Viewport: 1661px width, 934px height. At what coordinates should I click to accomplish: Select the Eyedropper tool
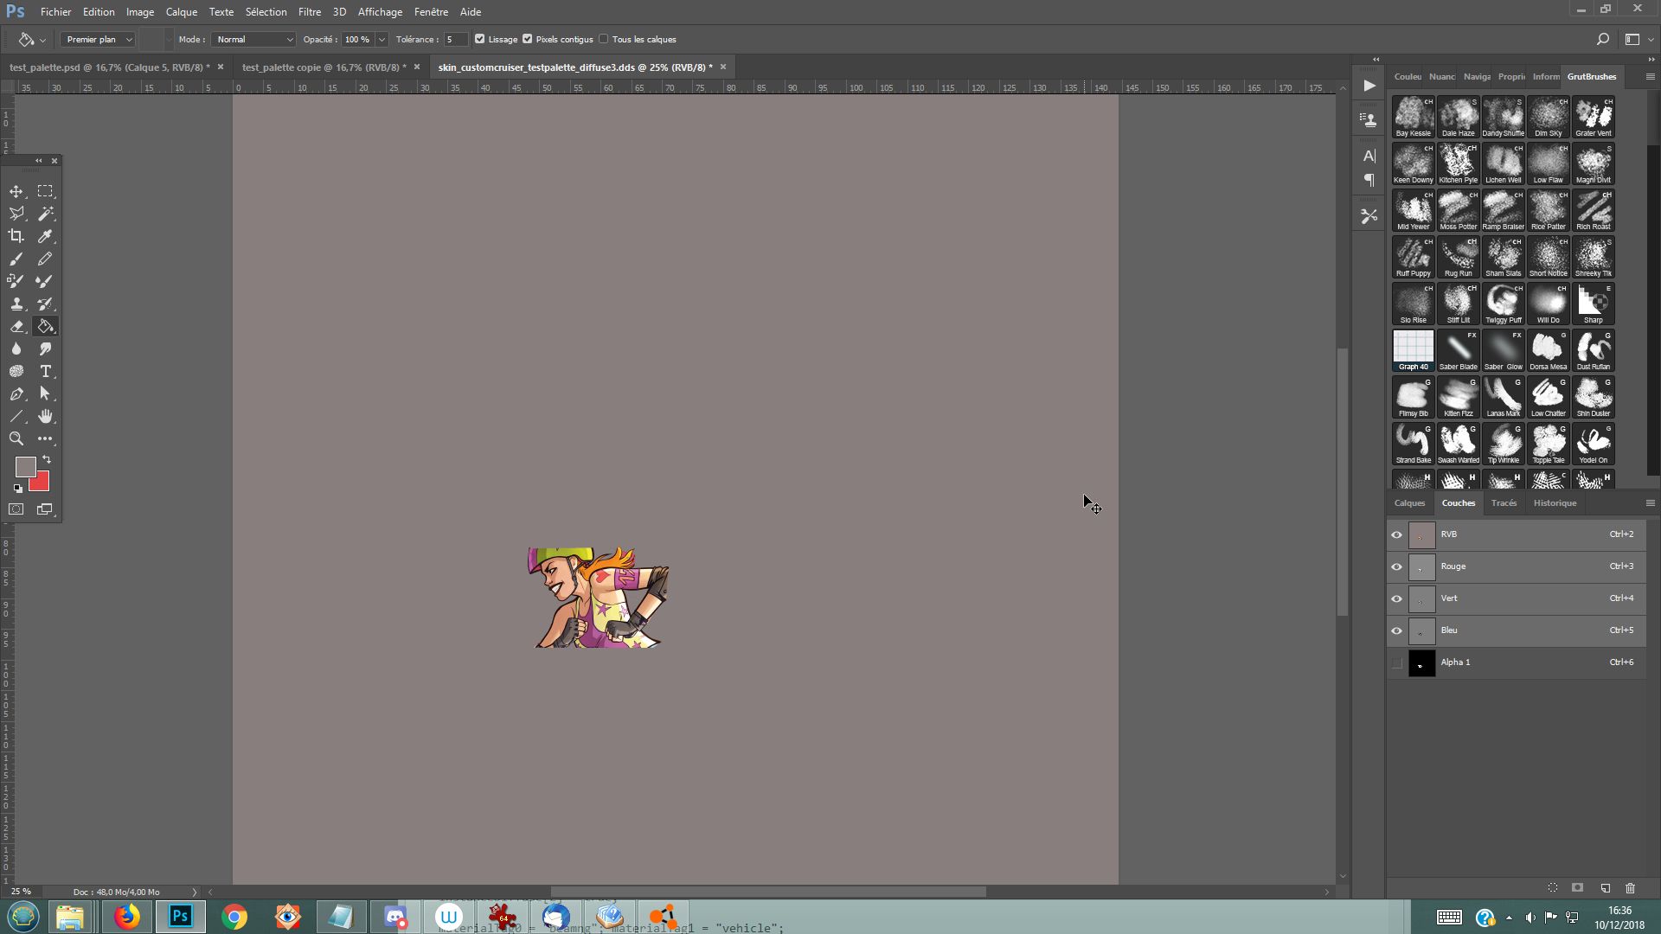[45, 236]
